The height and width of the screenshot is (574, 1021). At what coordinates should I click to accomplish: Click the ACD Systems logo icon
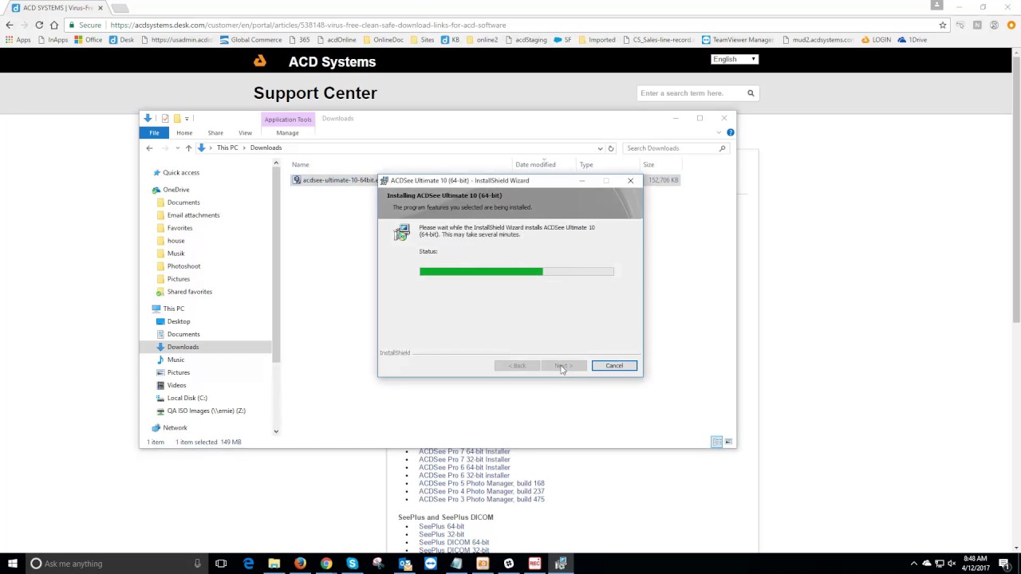point(259,61)
